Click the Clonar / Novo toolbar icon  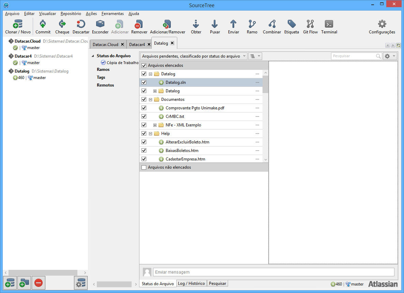18,24
